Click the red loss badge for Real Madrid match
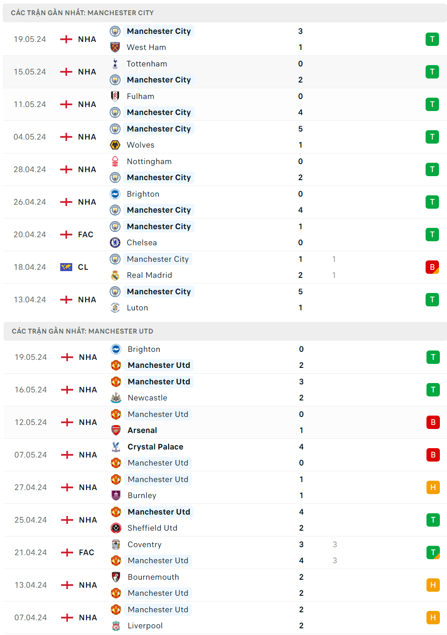Screen dimensions: 447x635 tap(432, 267)
